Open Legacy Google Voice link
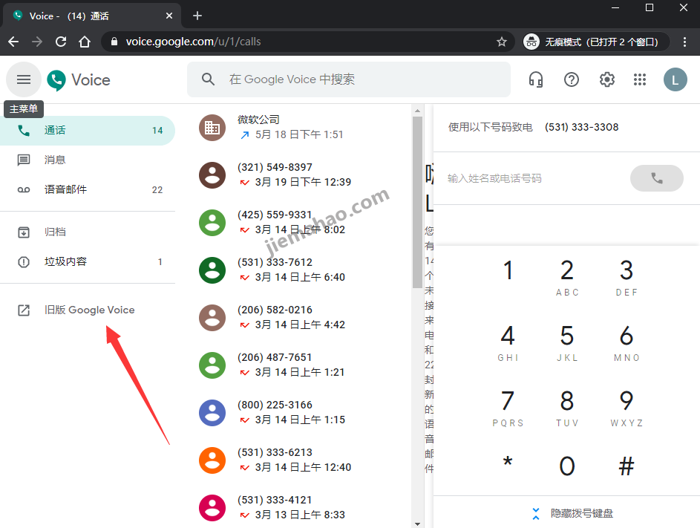 point(89,310)
